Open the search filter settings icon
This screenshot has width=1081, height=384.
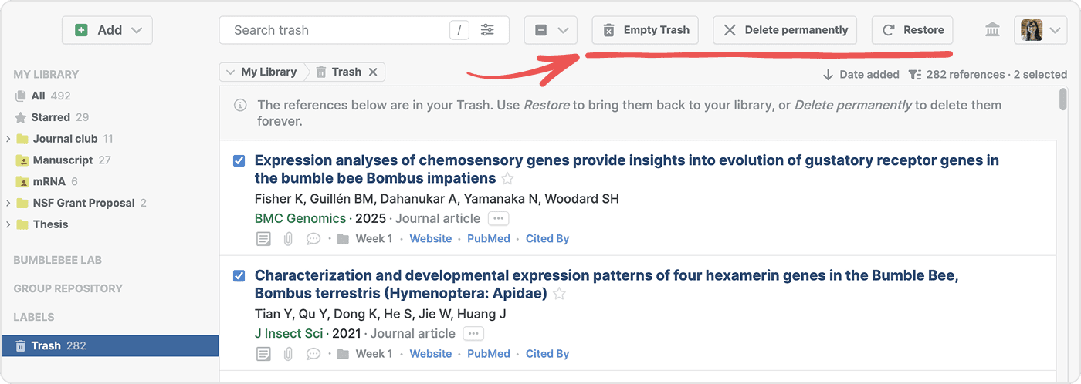[x=487, y=30]
